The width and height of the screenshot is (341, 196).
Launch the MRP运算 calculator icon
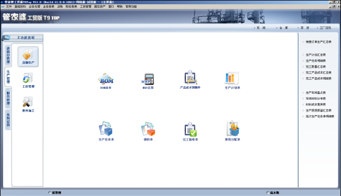point(148,79)
